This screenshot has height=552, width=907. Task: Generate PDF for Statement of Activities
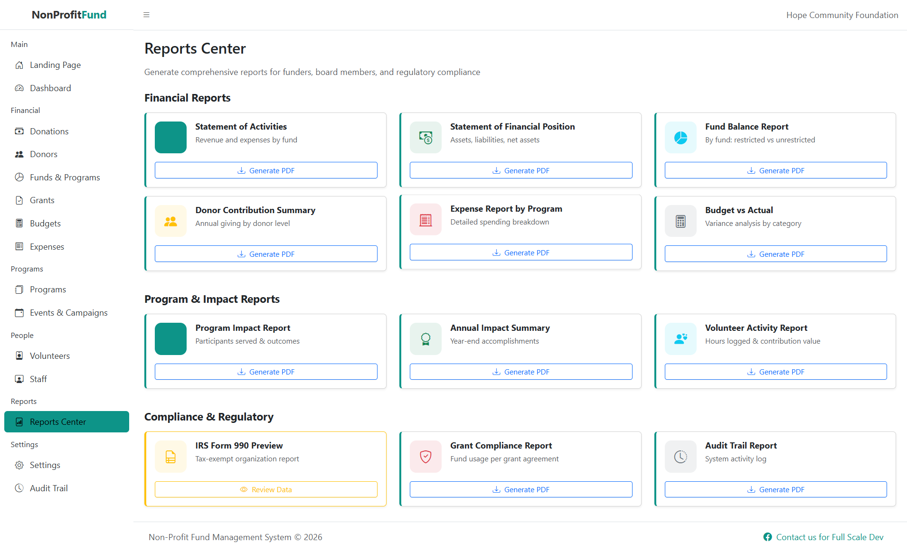pyautogui.click(x=266, y=170)
